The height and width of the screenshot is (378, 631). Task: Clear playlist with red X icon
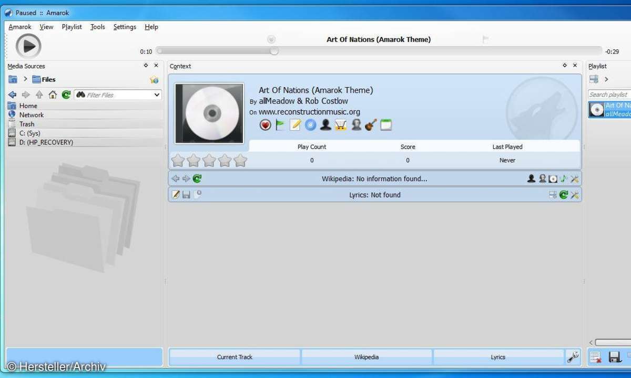[x=595, y=358]
